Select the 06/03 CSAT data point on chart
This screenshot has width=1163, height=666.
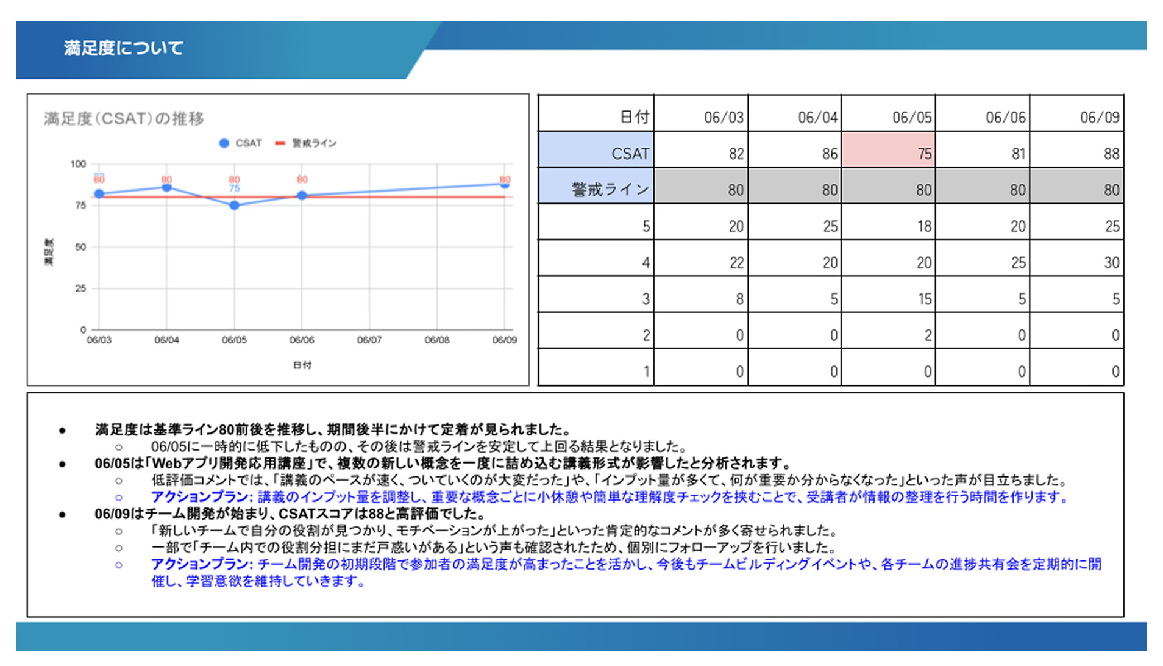[99, 194]
